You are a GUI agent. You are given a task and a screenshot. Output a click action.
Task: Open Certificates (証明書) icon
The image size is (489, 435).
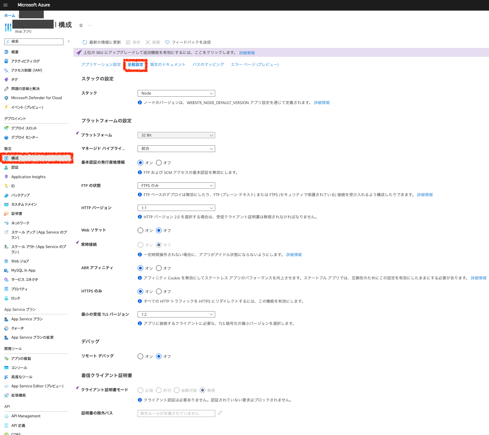coord(6,213)
